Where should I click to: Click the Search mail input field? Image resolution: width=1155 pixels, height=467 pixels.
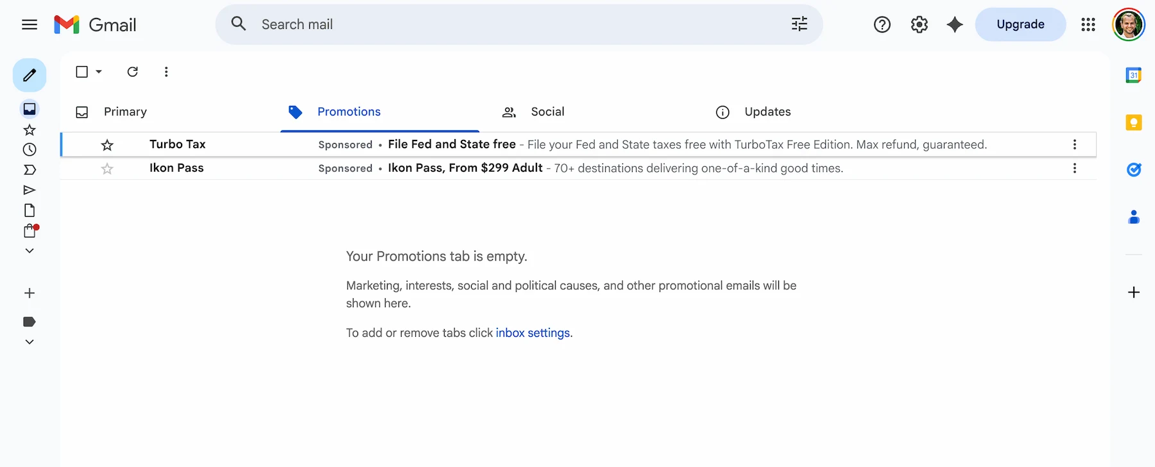click(x=520, y=24)
